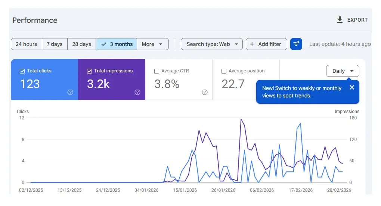Click the chart peak near 26/01/2026
Viewport: 381px width, 206px height.
241,119
